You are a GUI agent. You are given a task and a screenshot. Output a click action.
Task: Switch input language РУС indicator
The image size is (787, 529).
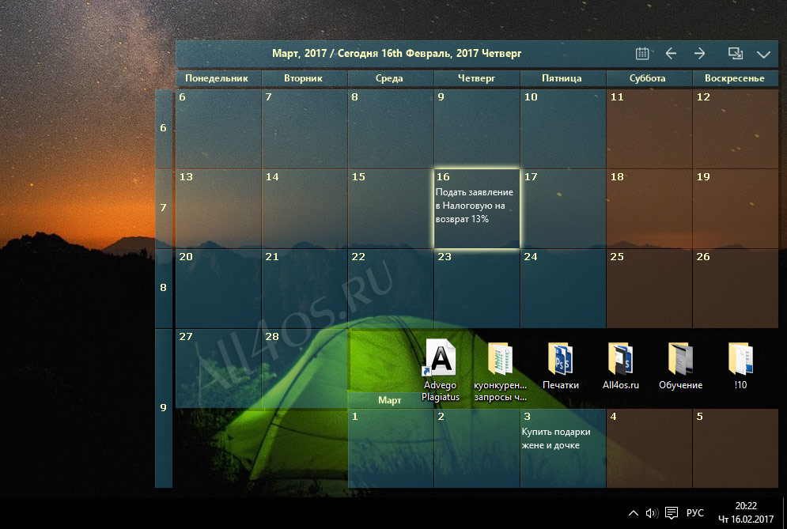[x=695, y=513]
